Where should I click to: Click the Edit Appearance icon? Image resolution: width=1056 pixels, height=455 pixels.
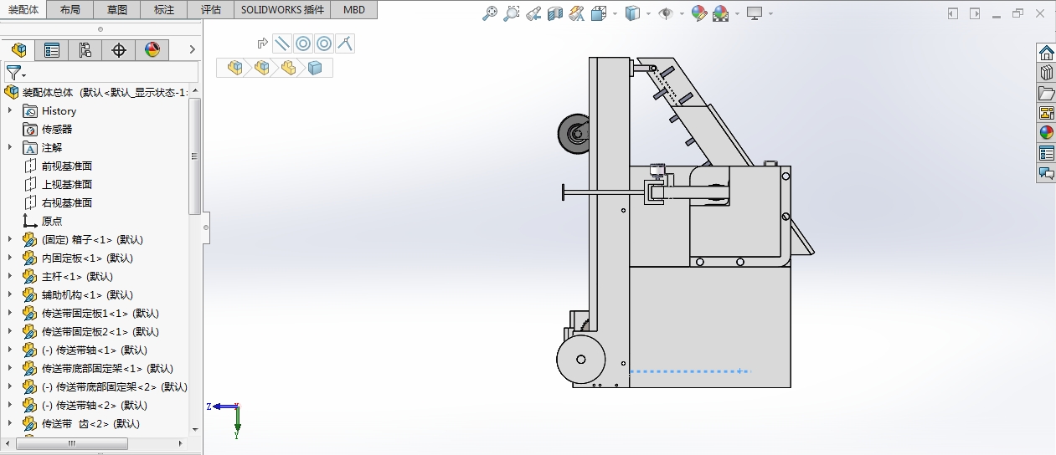pos(699,13)
